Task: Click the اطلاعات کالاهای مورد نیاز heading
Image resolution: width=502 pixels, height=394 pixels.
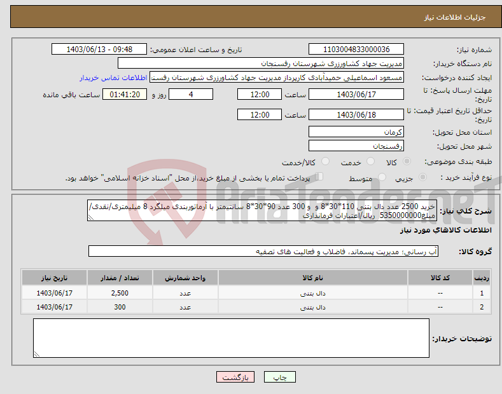Action: 445,230
